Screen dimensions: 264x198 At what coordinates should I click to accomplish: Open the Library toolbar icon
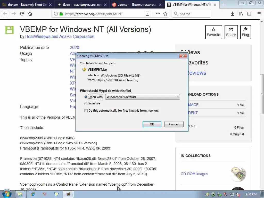(241, 14)
